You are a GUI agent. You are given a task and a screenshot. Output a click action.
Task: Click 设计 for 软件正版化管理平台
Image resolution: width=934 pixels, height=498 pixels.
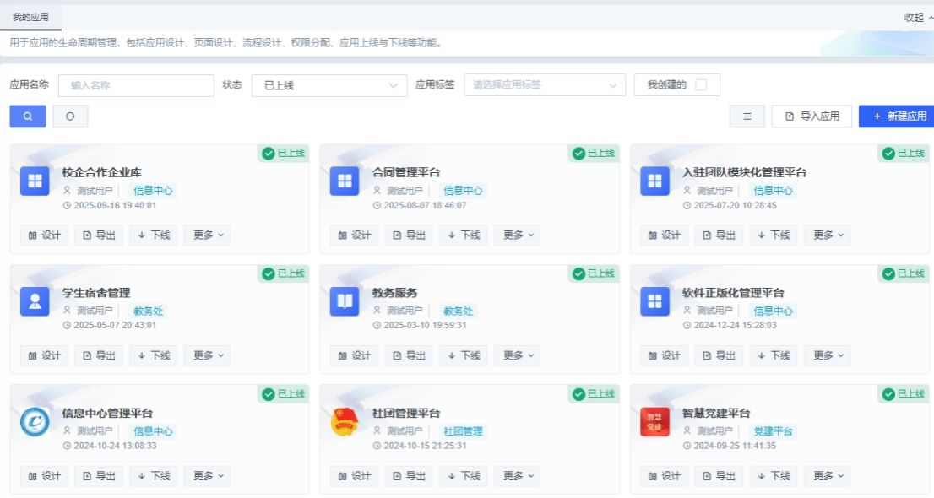point(664,355)
